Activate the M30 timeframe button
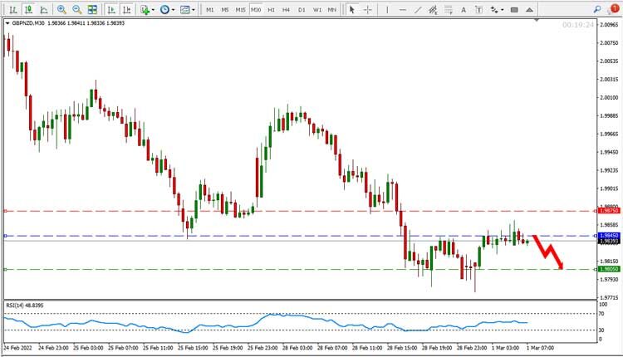Image resolution: width=623 pixels, height=357 pixels. (x=256, y=10)
